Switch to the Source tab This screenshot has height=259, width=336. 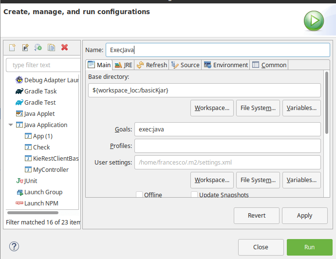186,65
